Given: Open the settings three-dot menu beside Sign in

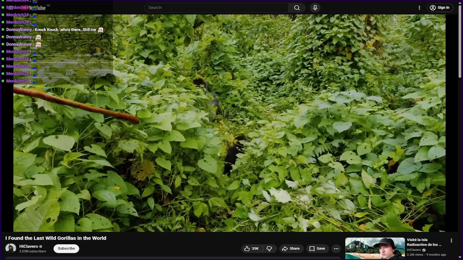Looking at the screenshot, I should (419, 8).
